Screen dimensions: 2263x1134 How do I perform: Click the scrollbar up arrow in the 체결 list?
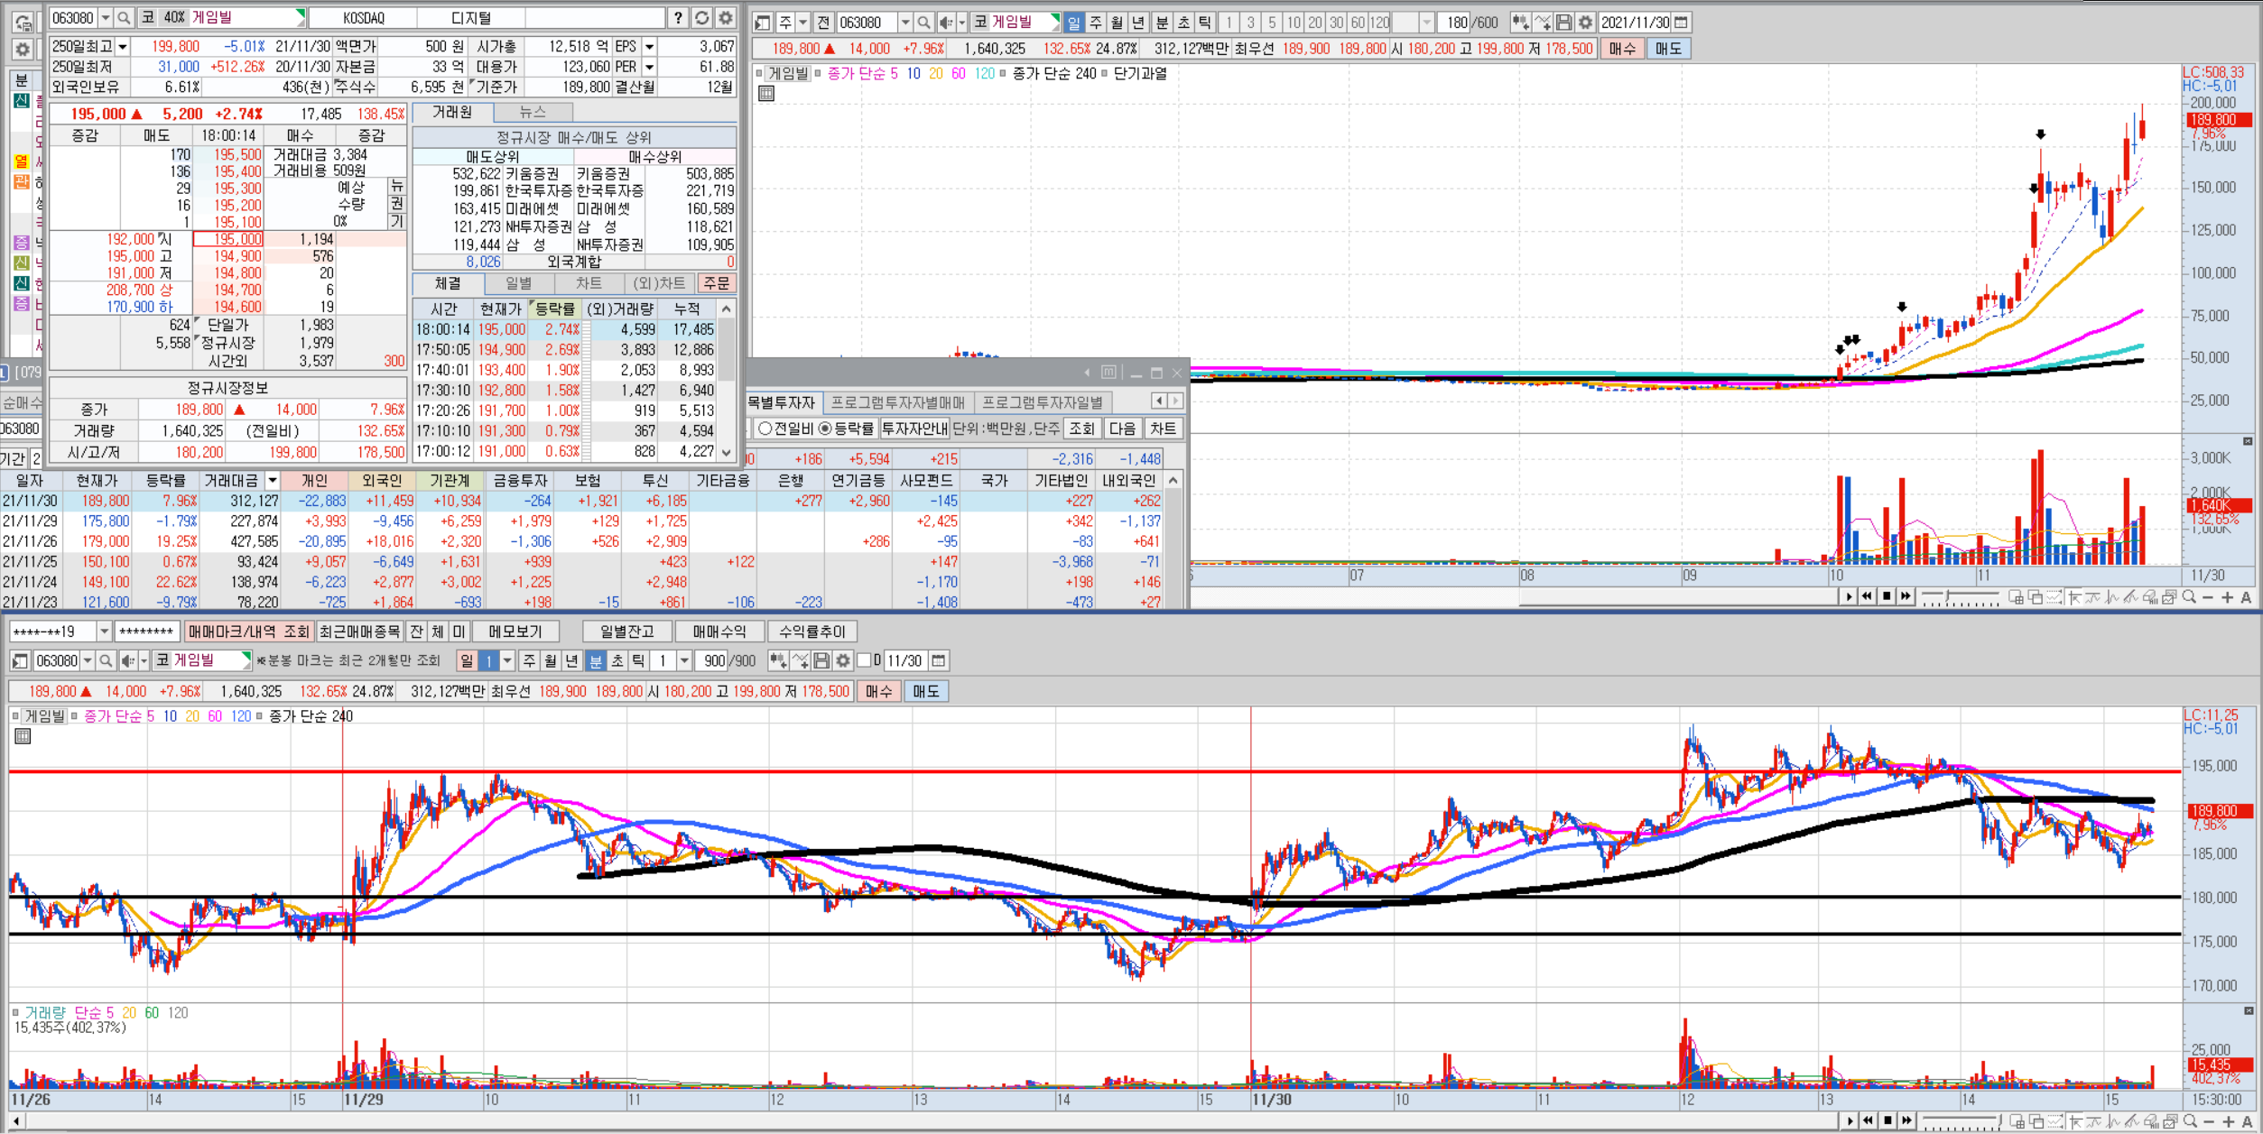[726, 309]
